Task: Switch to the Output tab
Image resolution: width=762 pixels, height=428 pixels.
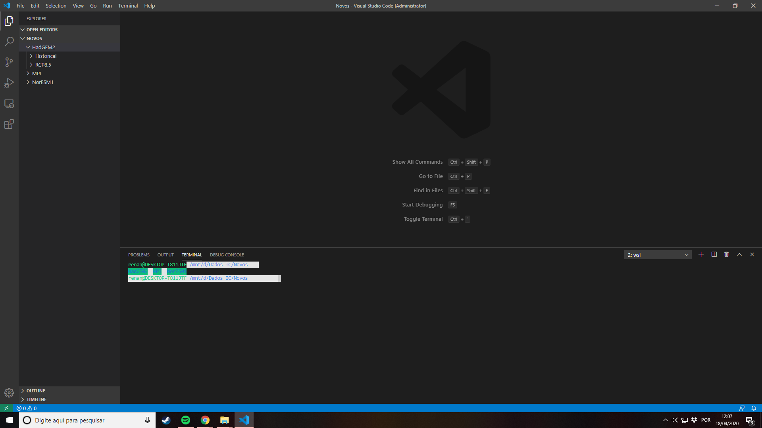Action: point(165,255)
